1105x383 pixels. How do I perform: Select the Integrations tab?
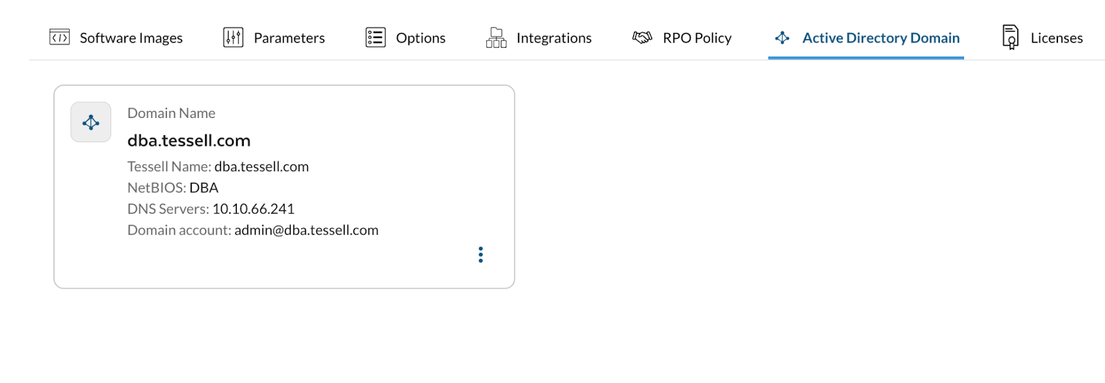554,38
